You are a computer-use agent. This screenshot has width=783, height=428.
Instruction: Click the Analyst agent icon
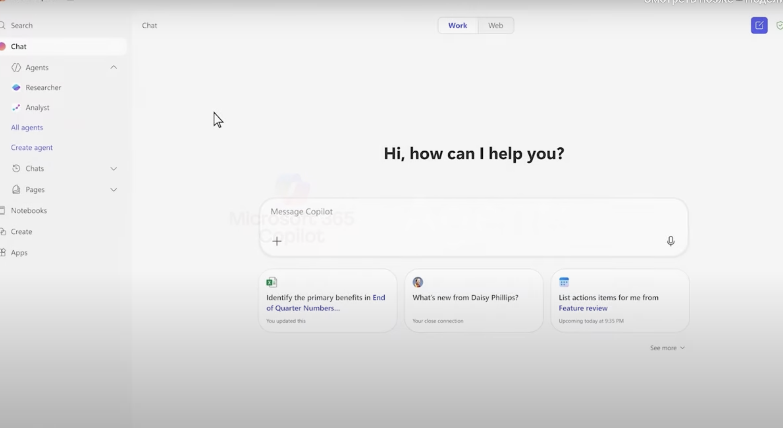pyautogui.click(x=16, y=107)
